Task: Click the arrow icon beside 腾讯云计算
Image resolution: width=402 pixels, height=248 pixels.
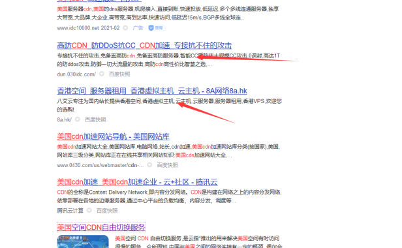Action: [89, 210]
